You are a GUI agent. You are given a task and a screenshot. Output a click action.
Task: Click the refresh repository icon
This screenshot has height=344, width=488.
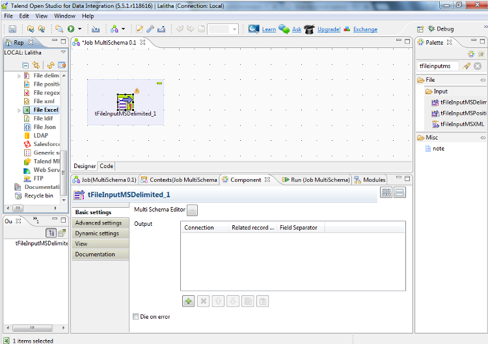[x=51, y=65]
